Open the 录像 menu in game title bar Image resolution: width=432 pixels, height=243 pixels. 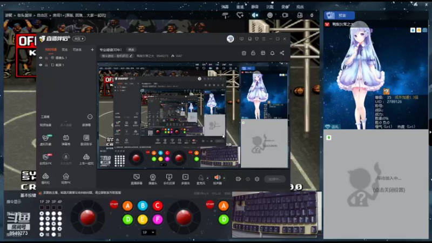pyautogui.click(x=285, y=7)
